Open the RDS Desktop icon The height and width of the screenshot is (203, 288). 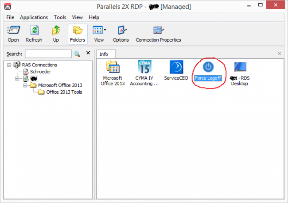(240, 67)
